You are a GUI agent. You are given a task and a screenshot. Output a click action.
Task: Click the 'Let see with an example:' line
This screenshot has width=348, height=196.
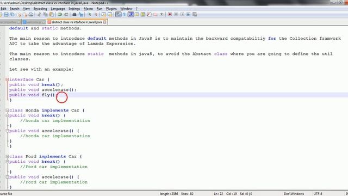(41, 69)
